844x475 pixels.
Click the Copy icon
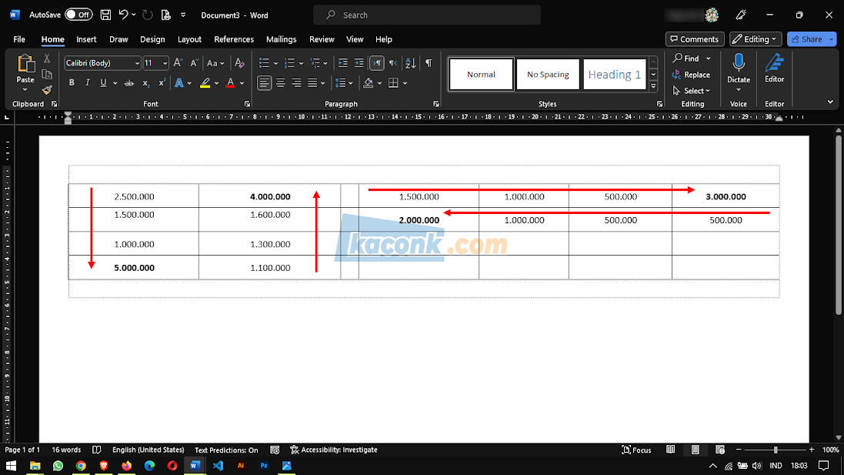pos(47,75)
